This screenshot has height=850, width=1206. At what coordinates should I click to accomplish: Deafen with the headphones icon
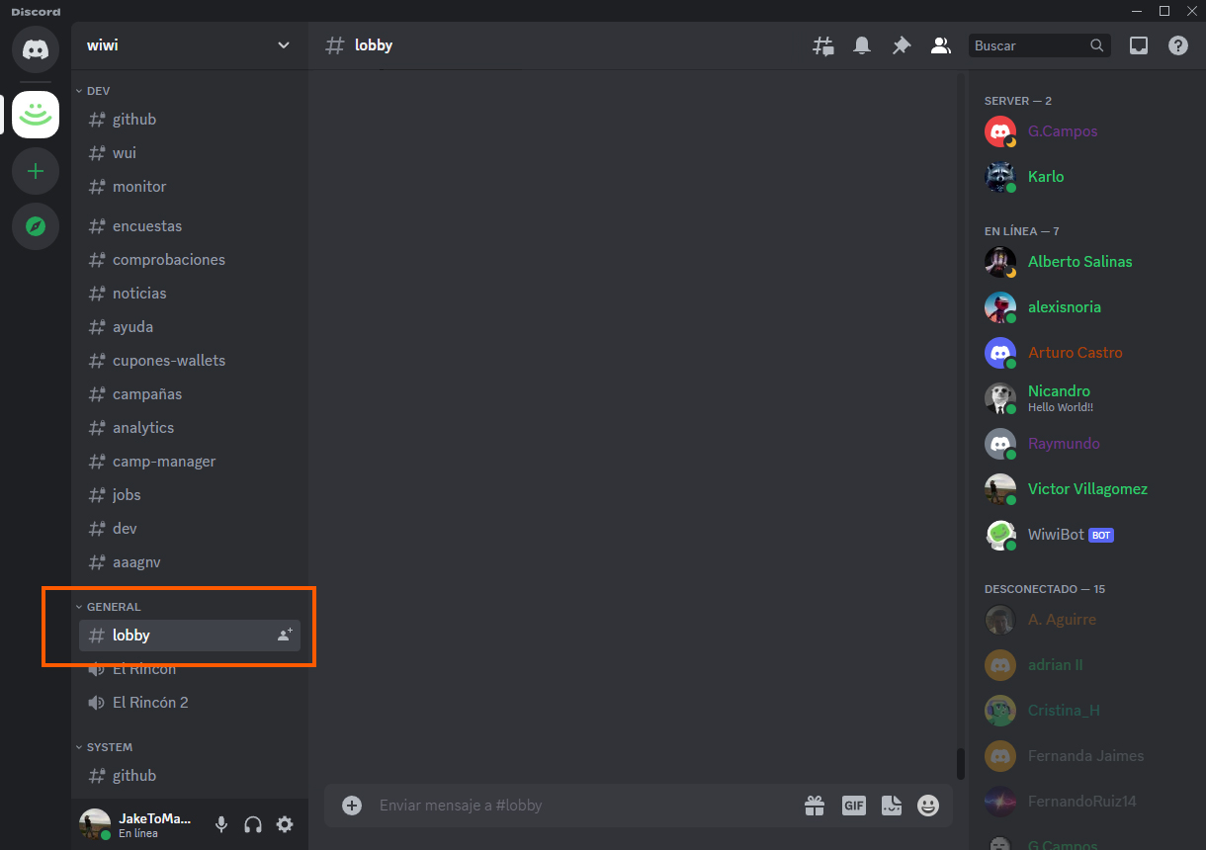coord(253,824)
